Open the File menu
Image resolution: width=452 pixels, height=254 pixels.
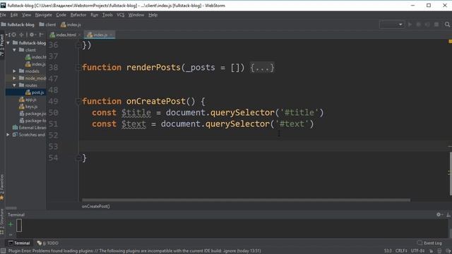click(x=3, y=15)
